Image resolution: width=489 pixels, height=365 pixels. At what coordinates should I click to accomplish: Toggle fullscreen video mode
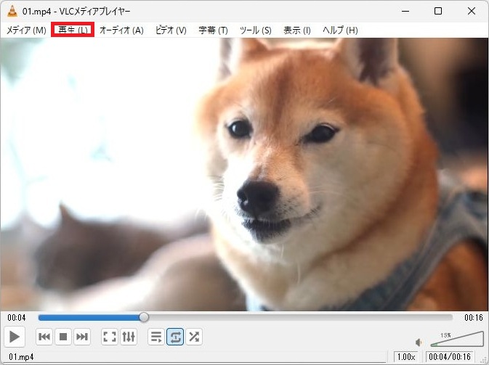pos(110,337)
